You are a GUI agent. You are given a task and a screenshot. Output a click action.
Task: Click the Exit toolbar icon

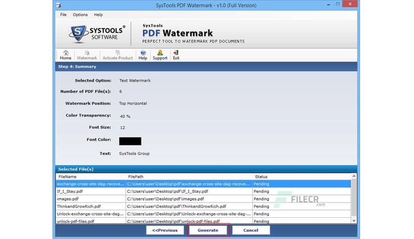click(176, 55)
